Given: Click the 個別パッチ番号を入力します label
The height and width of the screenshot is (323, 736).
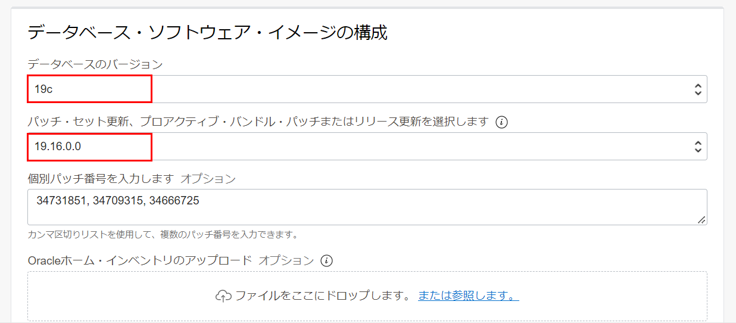Looking at the screenshot, I should [x=100, y=179].
